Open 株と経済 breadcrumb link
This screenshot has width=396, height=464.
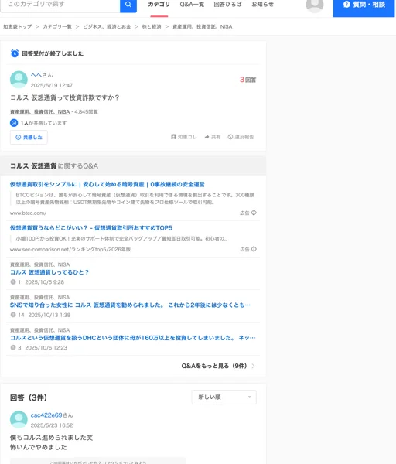click(152, 26)
